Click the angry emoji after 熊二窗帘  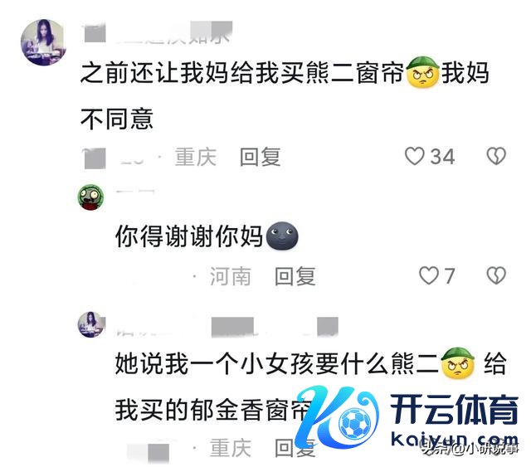pos(422,72)
